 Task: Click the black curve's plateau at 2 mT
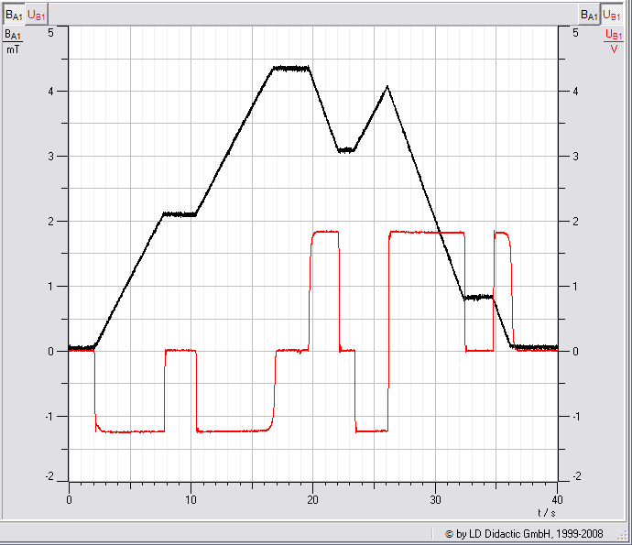point(179,214)
